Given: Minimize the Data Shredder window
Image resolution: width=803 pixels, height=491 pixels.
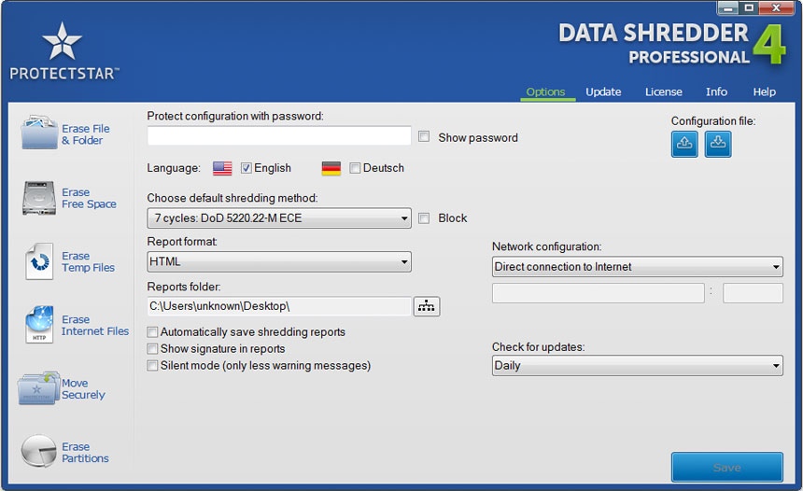Looking at the screenshot, I should (727, 7).
